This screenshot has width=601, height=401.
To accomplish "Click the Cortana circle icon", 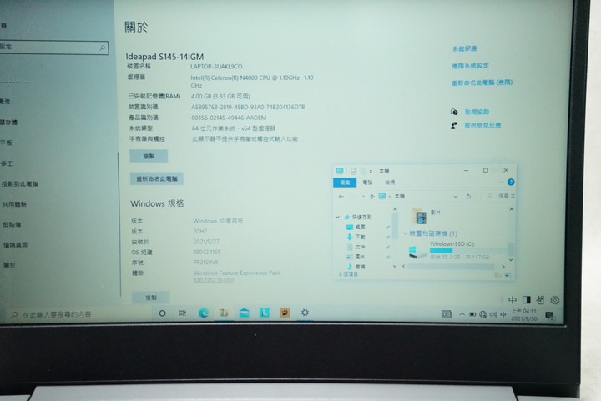I will pyautogui.click(x=162, y=313).
